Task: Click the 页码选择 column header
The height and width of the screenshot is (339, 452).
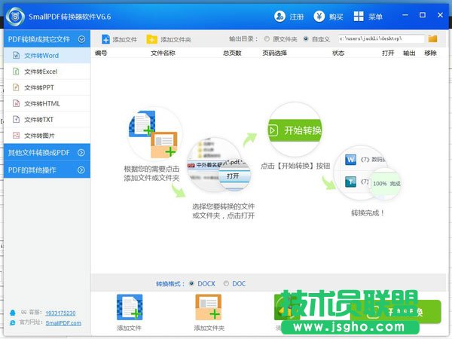Action: coord(274,53)
